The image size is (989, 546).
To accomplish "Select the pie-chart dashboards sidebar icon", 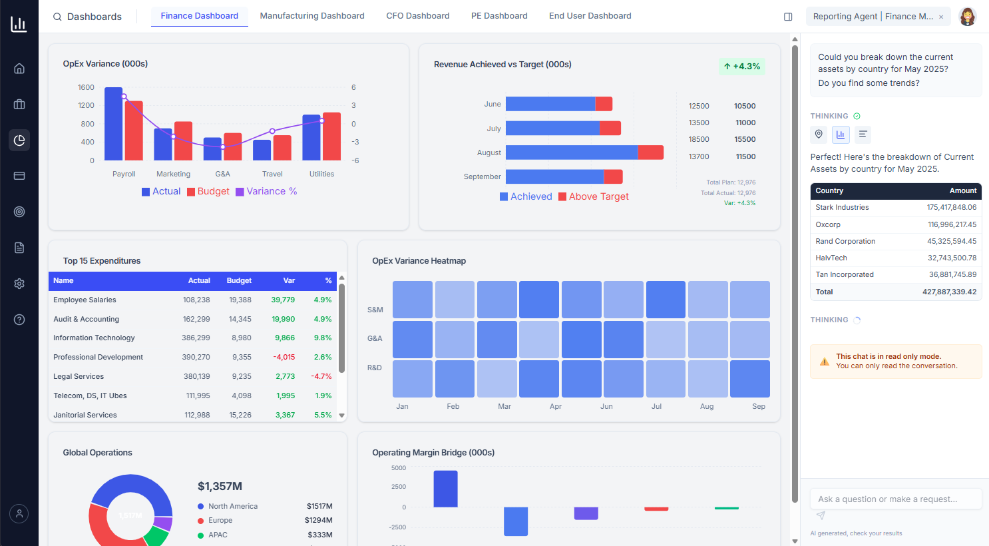I will (19, 140).
